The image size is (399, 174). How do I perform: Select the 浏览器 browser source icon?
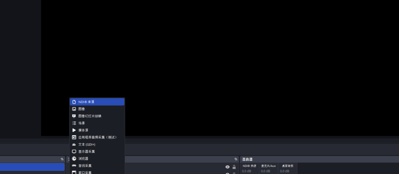(x=74, y=158)
